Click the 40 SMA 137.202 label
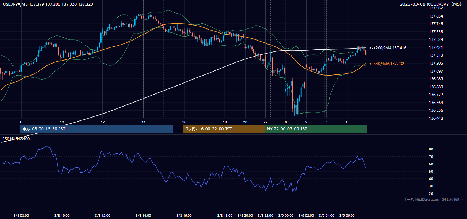The image size is (467, 219). click(387, 64)
